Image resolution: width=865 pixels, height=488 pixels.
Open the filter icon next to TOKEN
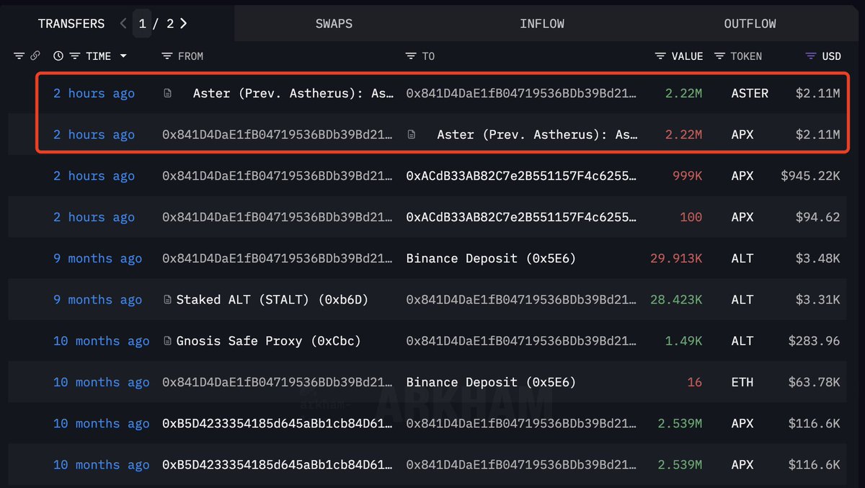719,56
